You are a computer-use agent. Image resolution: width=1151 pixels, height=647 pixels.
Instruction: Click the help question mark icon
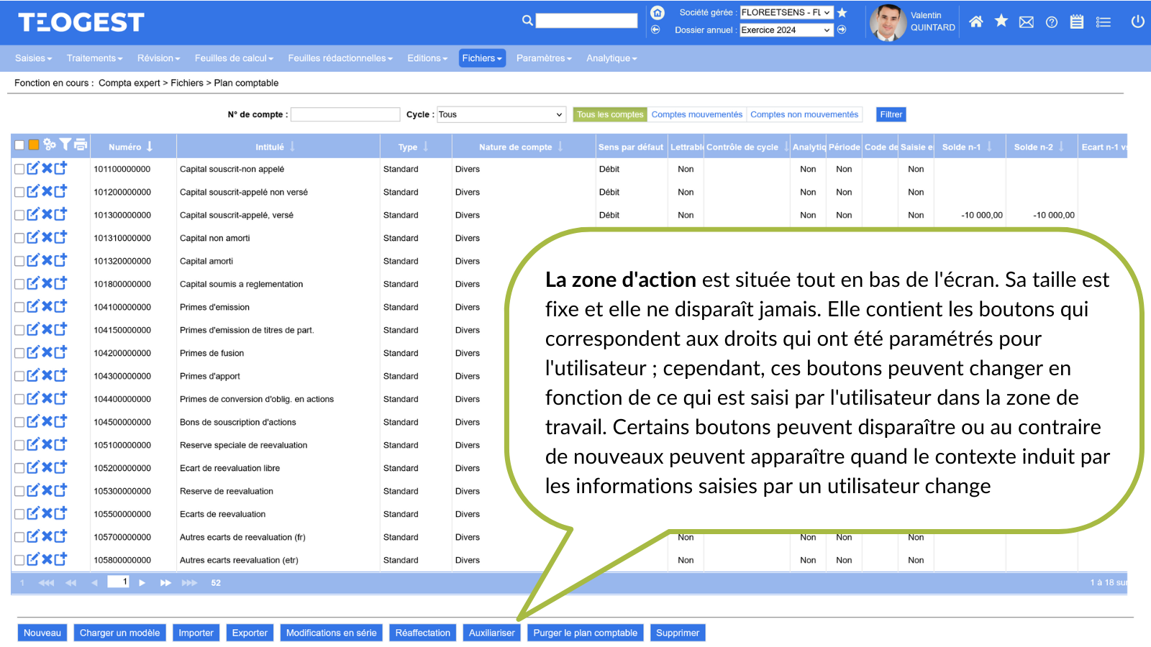coord(1052,22)
